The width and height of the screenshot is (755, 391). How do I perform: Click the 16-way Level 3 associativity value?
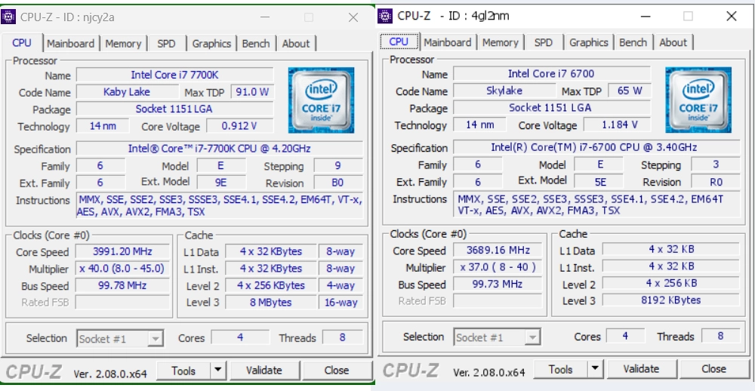tap(341, 303)
